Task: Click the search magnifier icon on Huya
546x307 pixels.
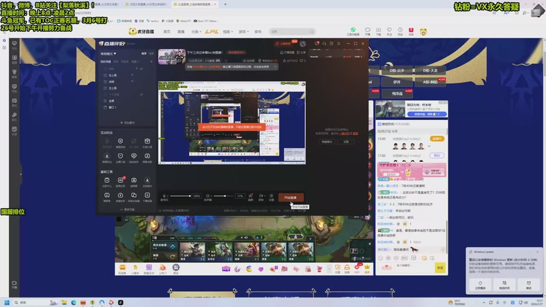Action: pos(312,31)
